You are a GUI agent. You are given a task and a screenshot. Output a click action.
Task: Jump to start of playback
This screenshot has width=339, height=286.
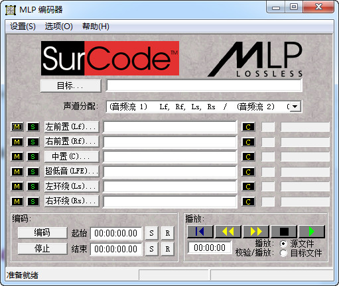pyautogui.click(x=200, y=232)
